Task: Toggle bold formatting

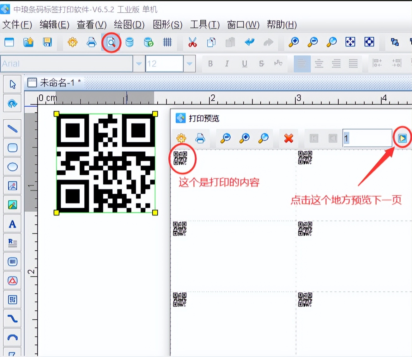Action: 210,64
